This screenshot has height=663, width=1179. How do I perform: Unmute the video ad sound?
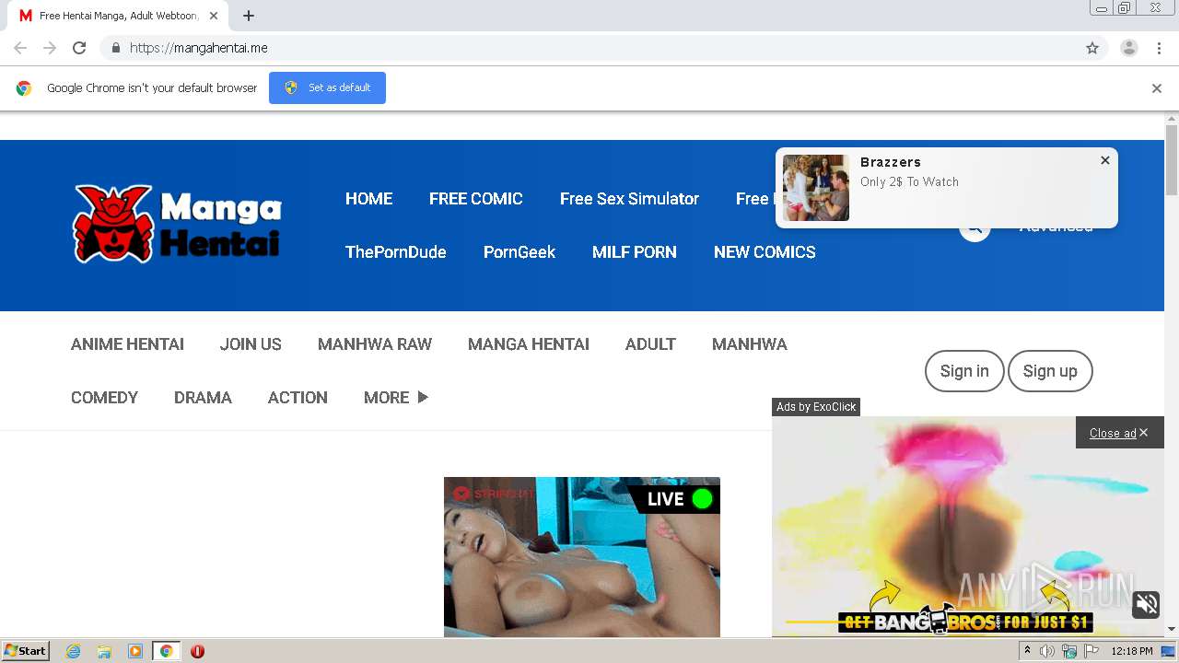[1147, 604]
